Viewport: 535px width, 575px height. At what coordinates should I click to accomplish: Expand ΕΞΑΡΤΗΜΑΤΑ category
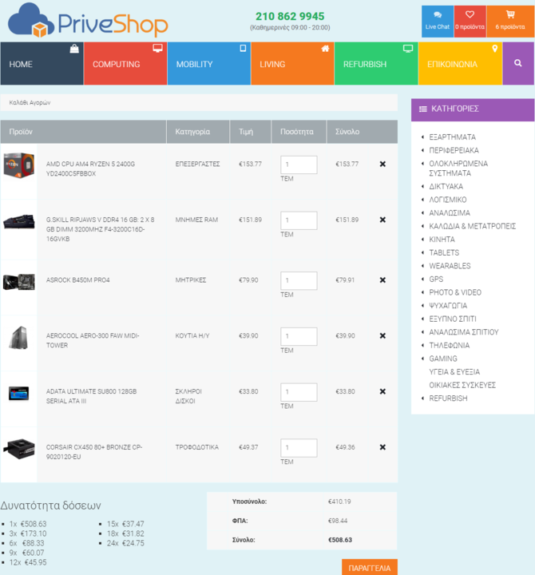(453, 137)
